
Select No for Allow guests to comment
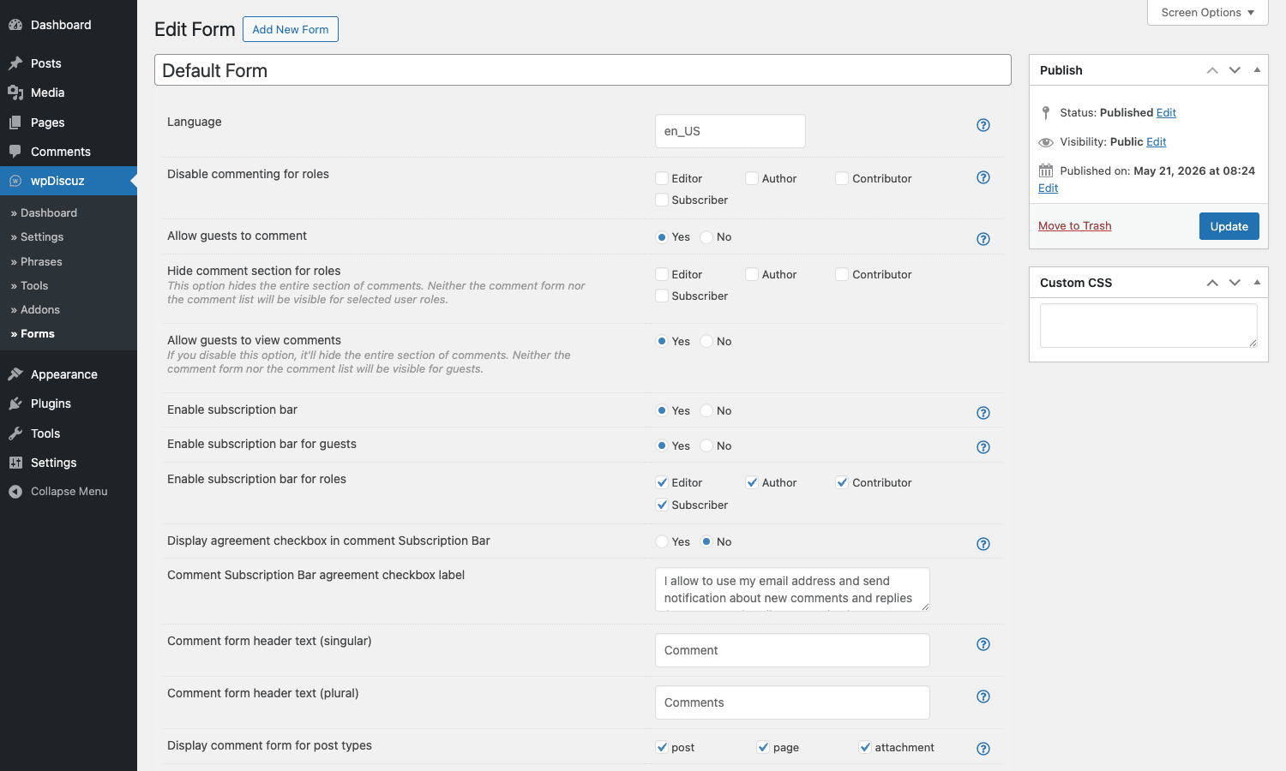coord(706,237)
